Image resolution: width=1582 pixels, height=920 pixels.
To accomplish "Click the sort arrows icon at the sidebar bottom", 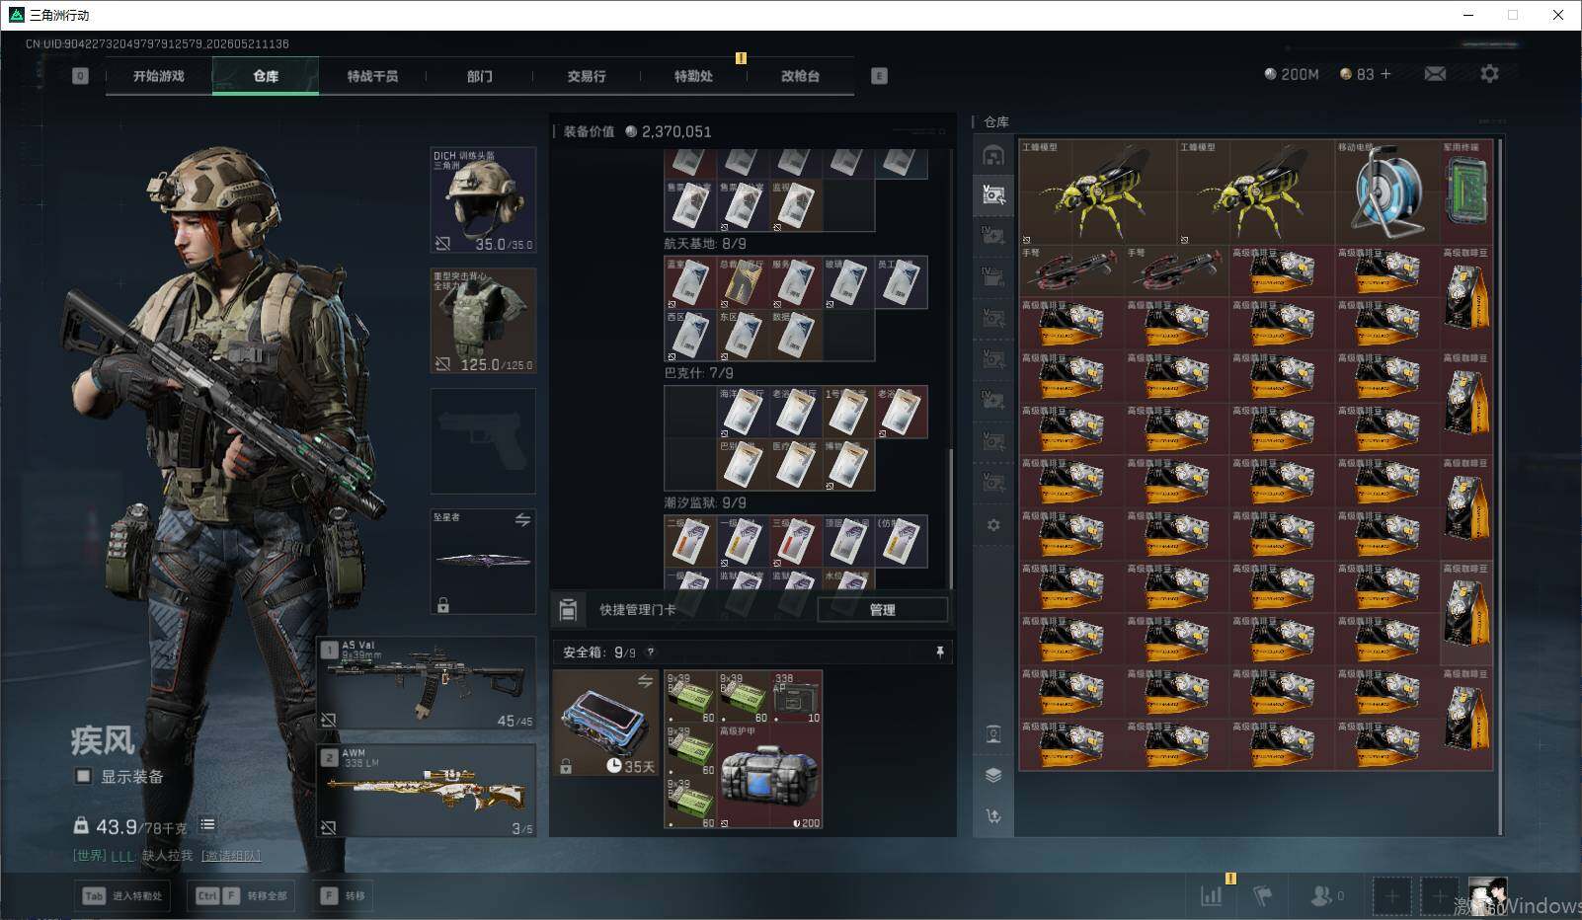I will coord(993,815).
